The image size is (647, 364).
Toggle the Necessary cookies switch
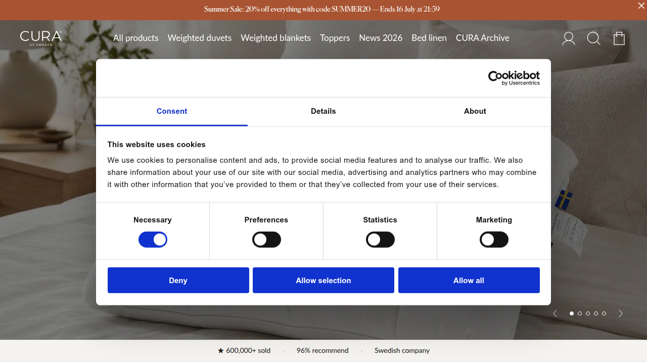click(x=153, y=240)
